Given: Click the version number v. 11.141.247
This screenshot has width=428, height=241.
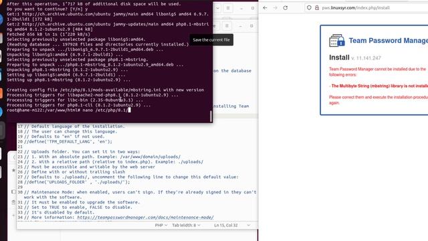Looking at the screenshot, I should coord(366,58).
